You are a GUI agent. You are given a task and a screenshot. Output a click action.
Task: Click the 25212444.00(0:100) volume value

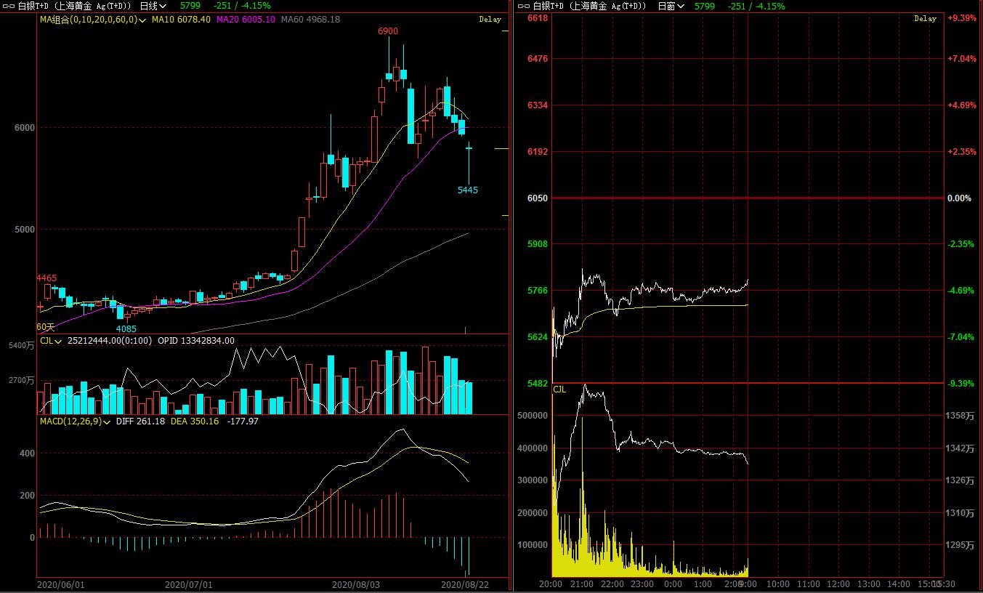point(110,340)
